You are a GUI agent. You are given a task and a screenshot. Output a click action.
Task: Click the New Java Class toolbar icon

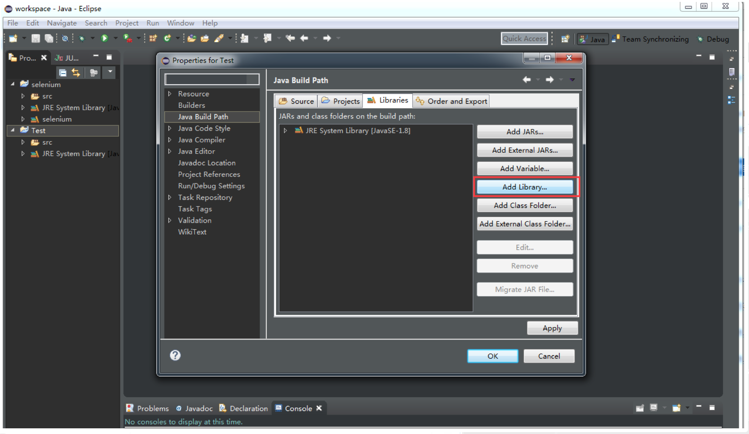[167, 38]
